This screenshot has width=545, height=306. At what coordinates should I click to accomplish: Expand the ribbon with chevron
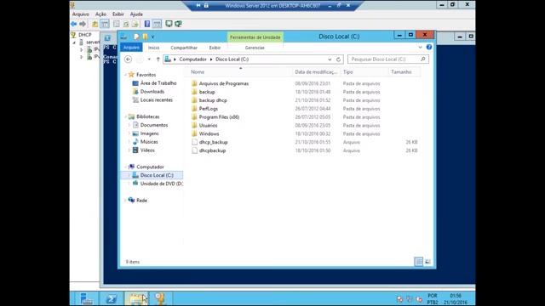pos(420,48)
